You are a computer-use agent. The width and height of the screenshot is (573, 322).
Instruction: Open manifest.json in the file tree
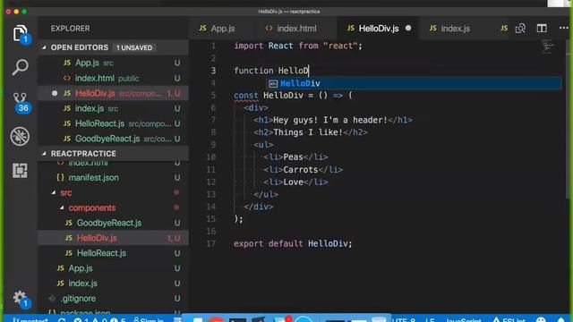[x=114, y=177]
